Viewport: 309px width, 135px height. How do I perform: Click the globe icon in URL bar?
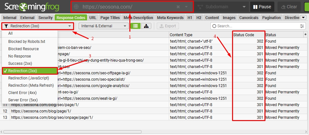coord(76,7)
